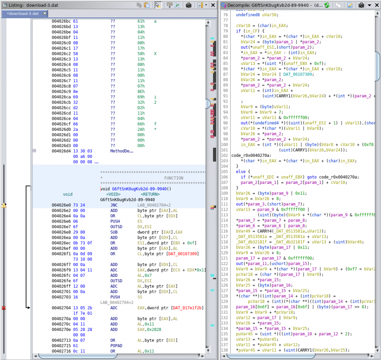Select the *download-3.dat tab
The height and width of the screenshot is (360, 381).
(x=23, y=13)
